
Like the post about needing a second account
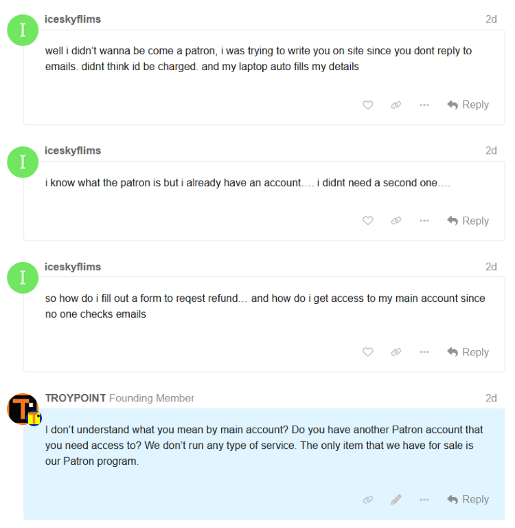368,221
